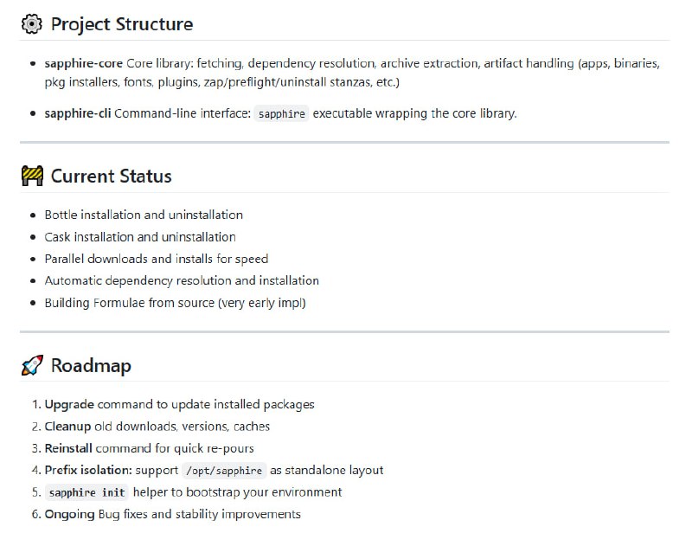Click the 'Building Formulae from source' item
692x533 pixels.
tap(175, 303)
